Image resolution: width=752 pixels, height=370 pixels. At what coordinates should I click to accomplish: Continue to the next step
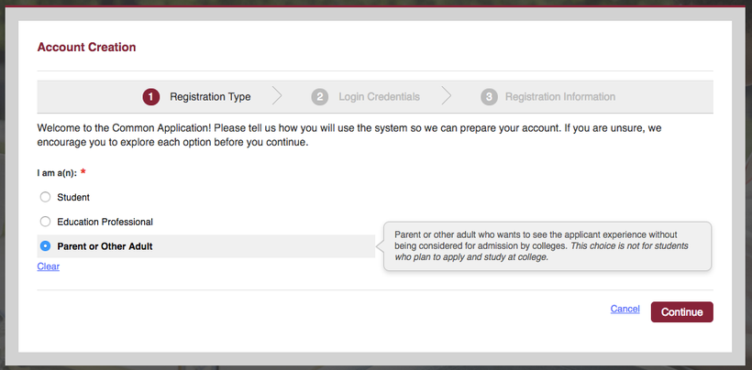(x=682, y=312)
